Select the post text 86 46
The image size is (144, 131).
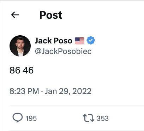click(22, 70)
